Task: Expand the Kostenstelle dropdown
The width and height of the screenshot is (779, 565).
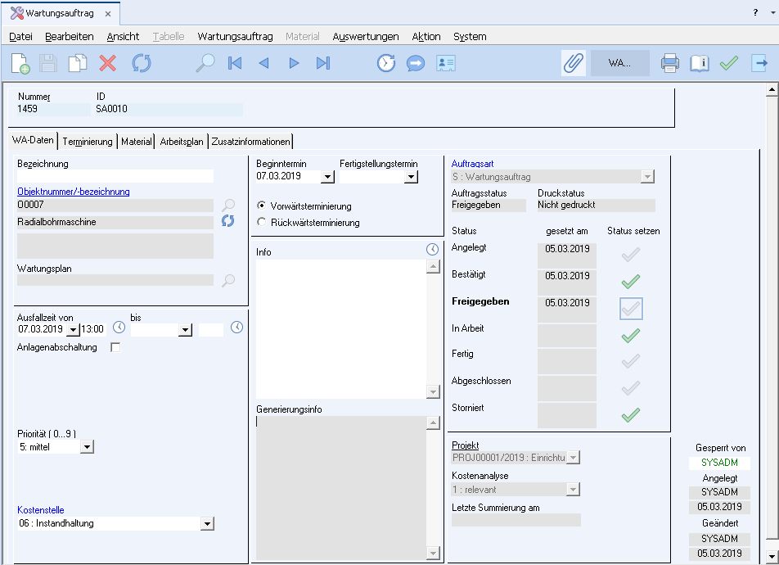Action: tap(207, 524)
